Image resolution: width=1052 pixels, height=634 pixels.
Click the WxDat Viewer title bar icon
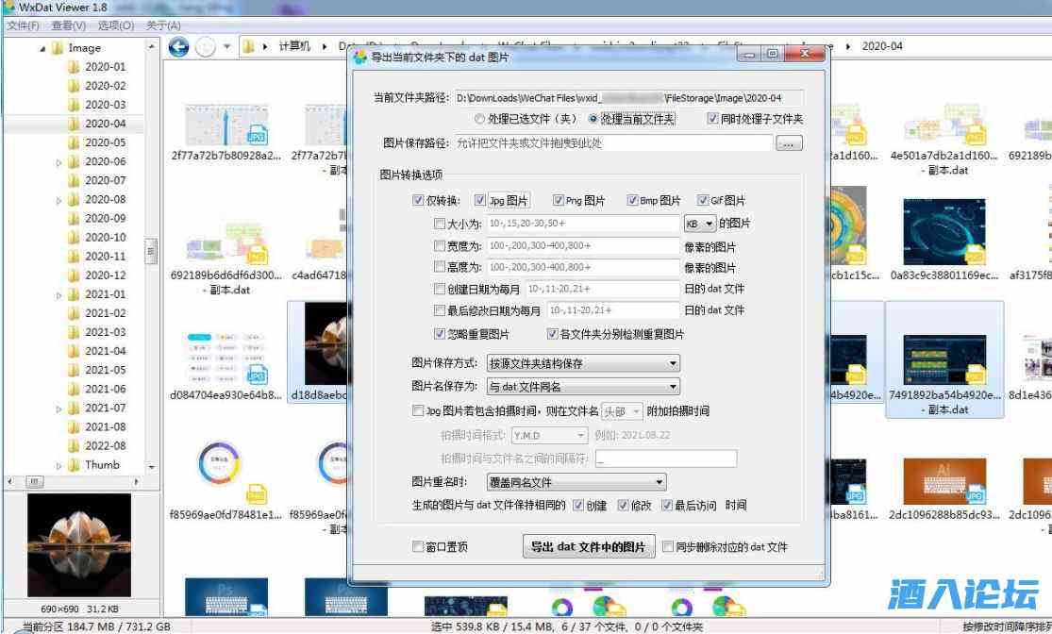point(8,8)
